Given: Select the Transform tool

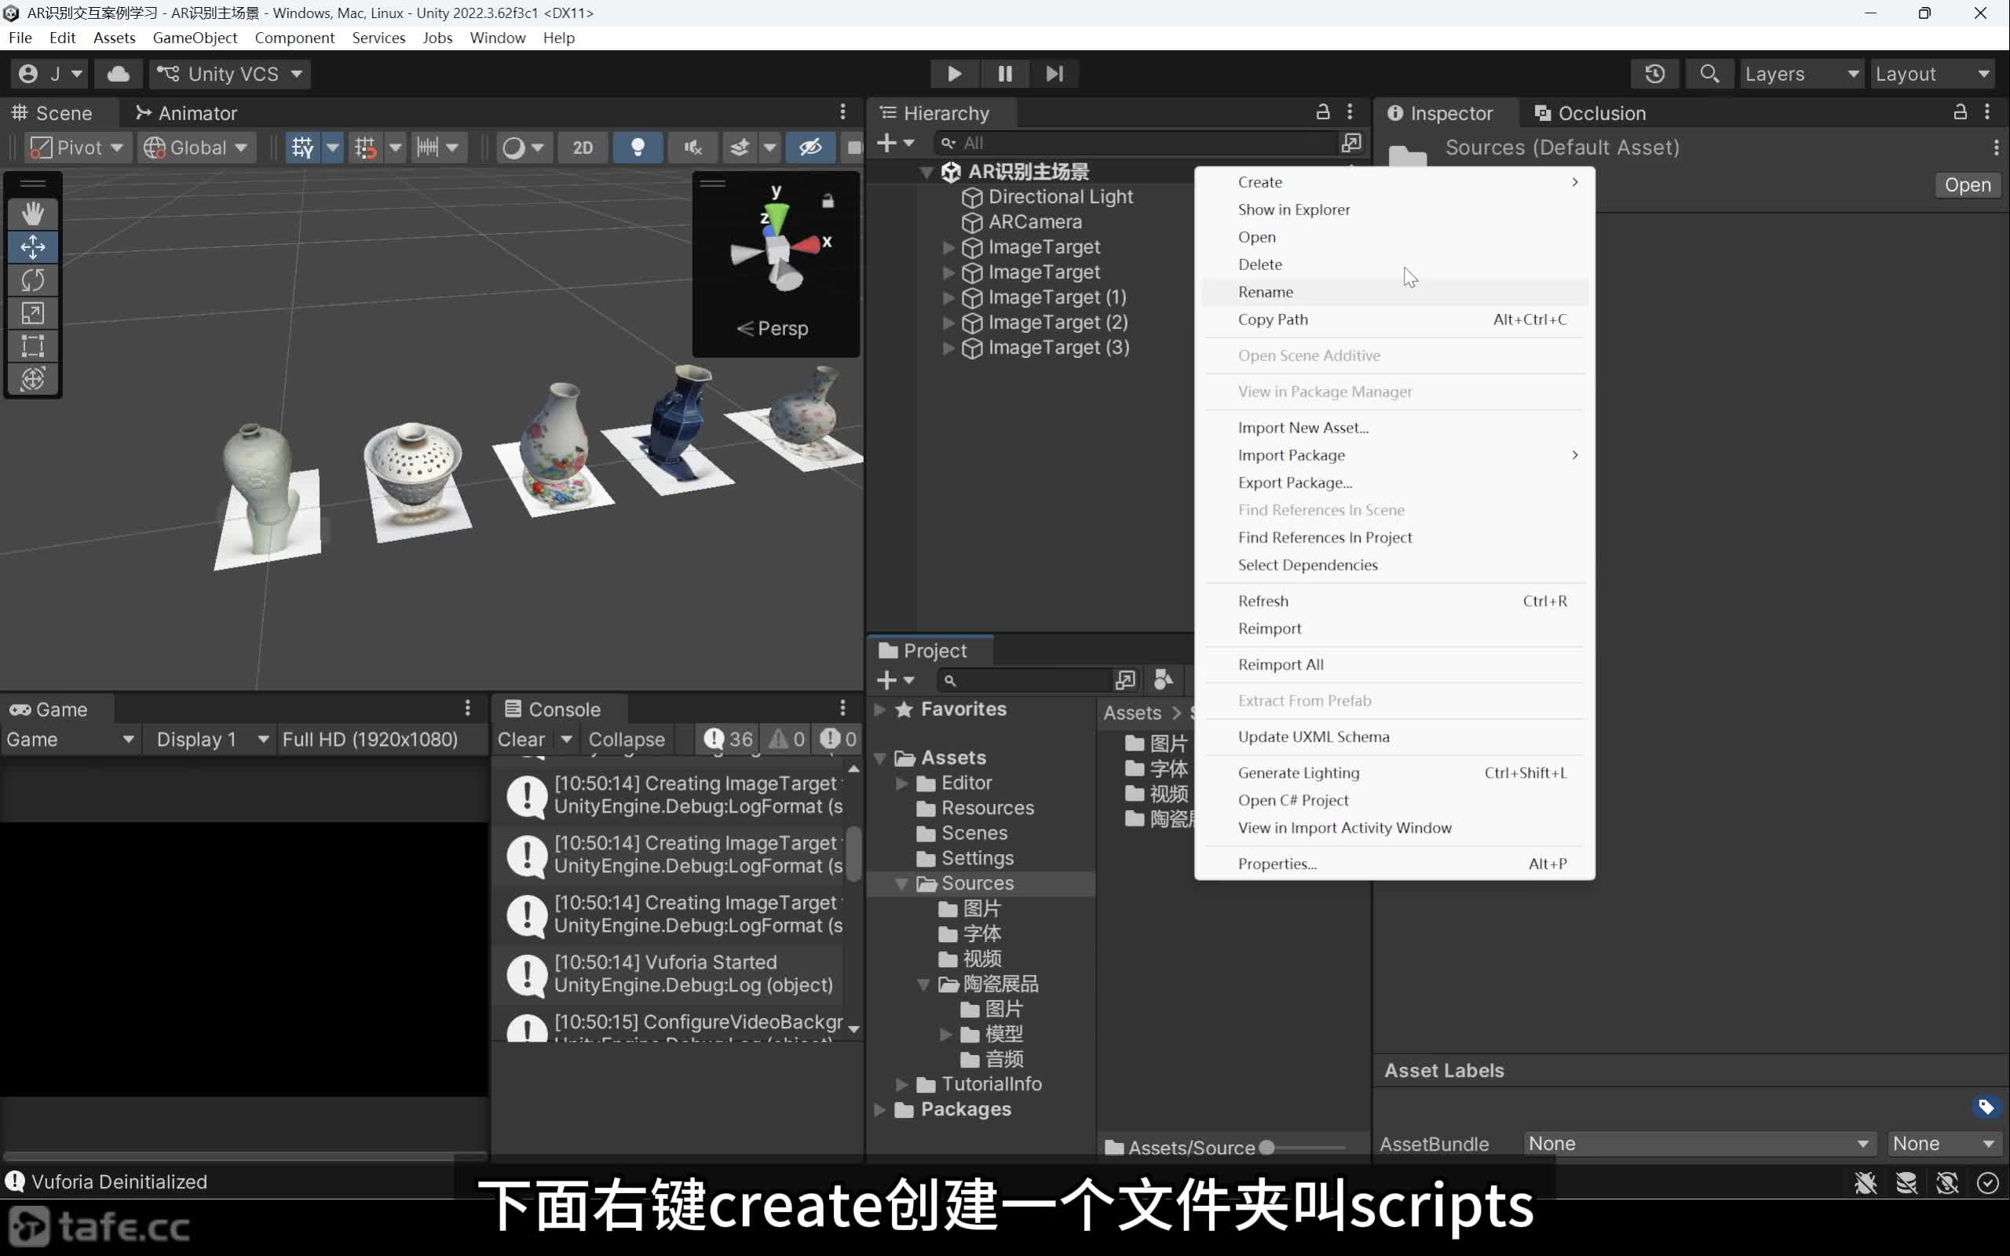Looking at the screenshot, I should click(32, 379).
